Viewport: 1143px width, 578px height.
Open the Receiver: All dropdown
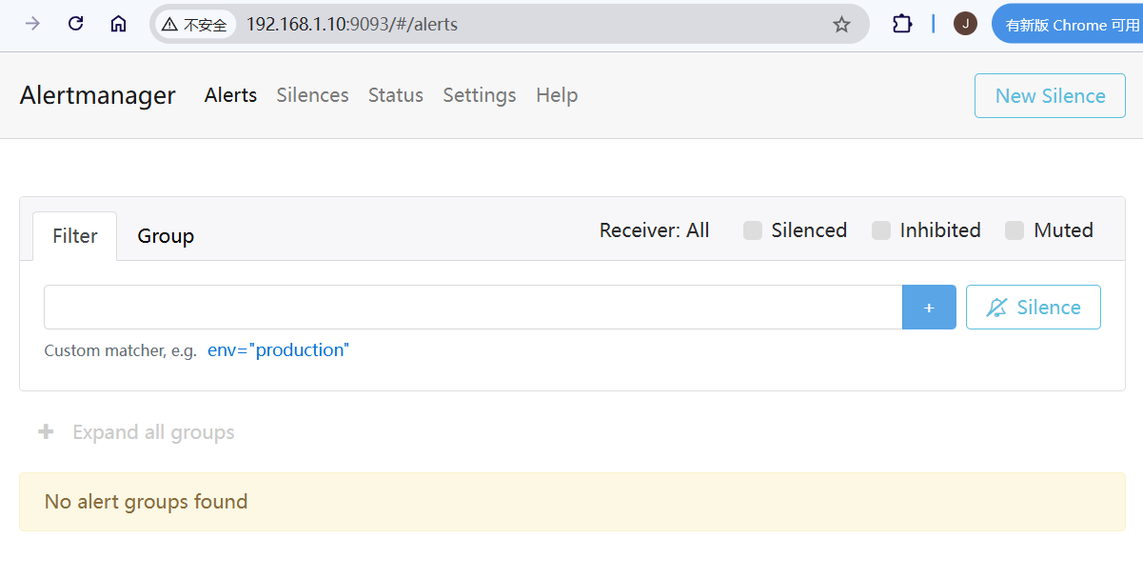pos(654,230)
